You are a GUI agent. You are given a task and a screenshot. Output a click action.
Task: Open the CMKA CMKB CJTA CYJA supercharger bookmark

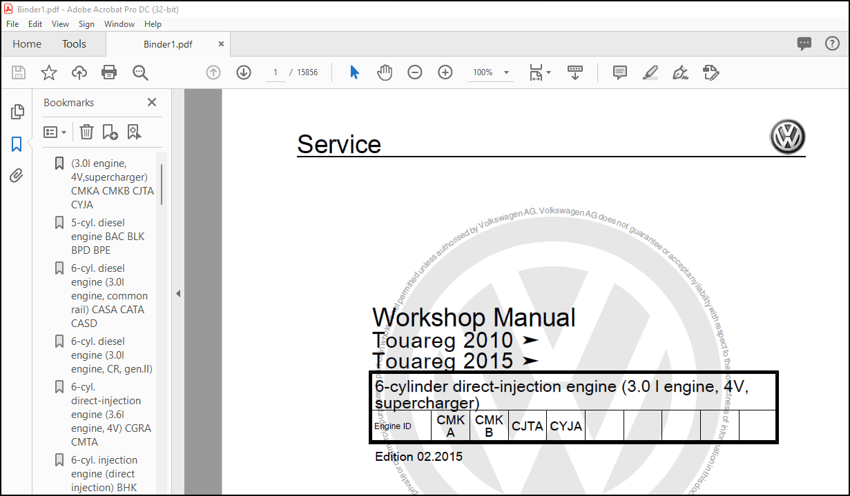point(112,184)
